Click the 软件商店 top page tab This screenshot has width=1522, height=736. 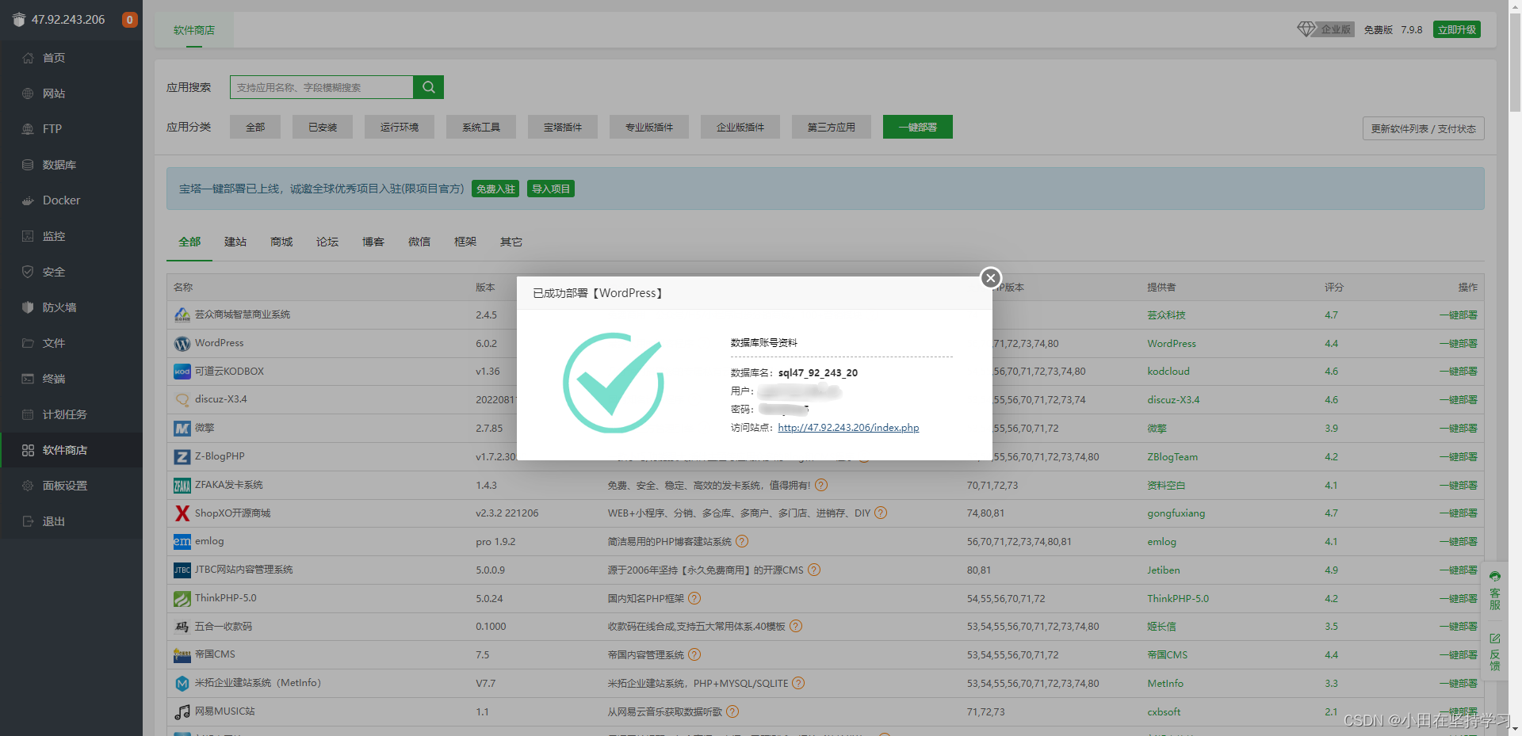coord(194,30)
